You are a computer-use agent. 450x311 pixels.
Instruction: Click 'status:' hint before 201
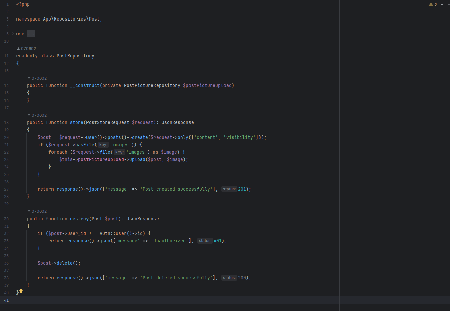(229, 189)
